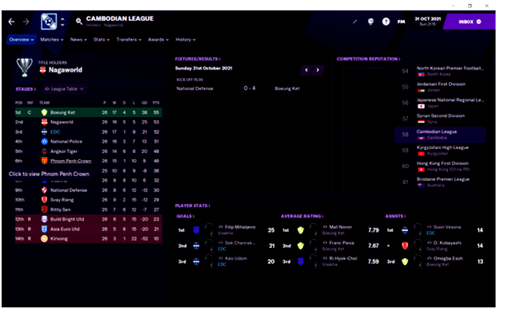This screenshot has width=507, height=309.
Task: Open the FM menu button
Action: pos(402,22)
